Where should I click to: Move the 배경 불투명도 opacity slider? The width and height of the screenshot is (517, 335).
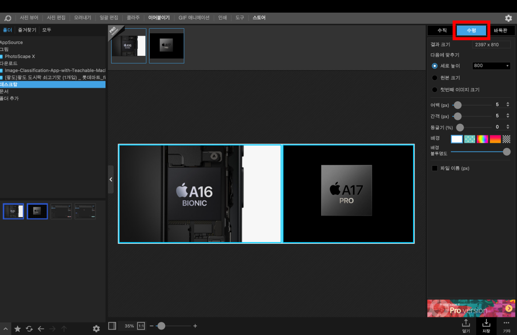(x=507, y=152)
